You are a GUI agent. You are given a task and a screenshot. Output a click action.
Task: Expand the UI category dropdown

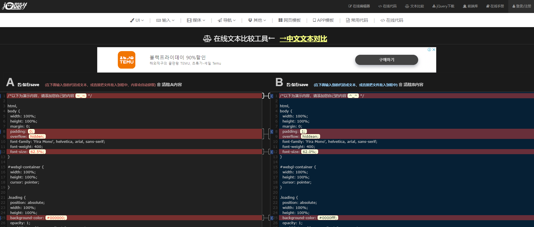137,20
